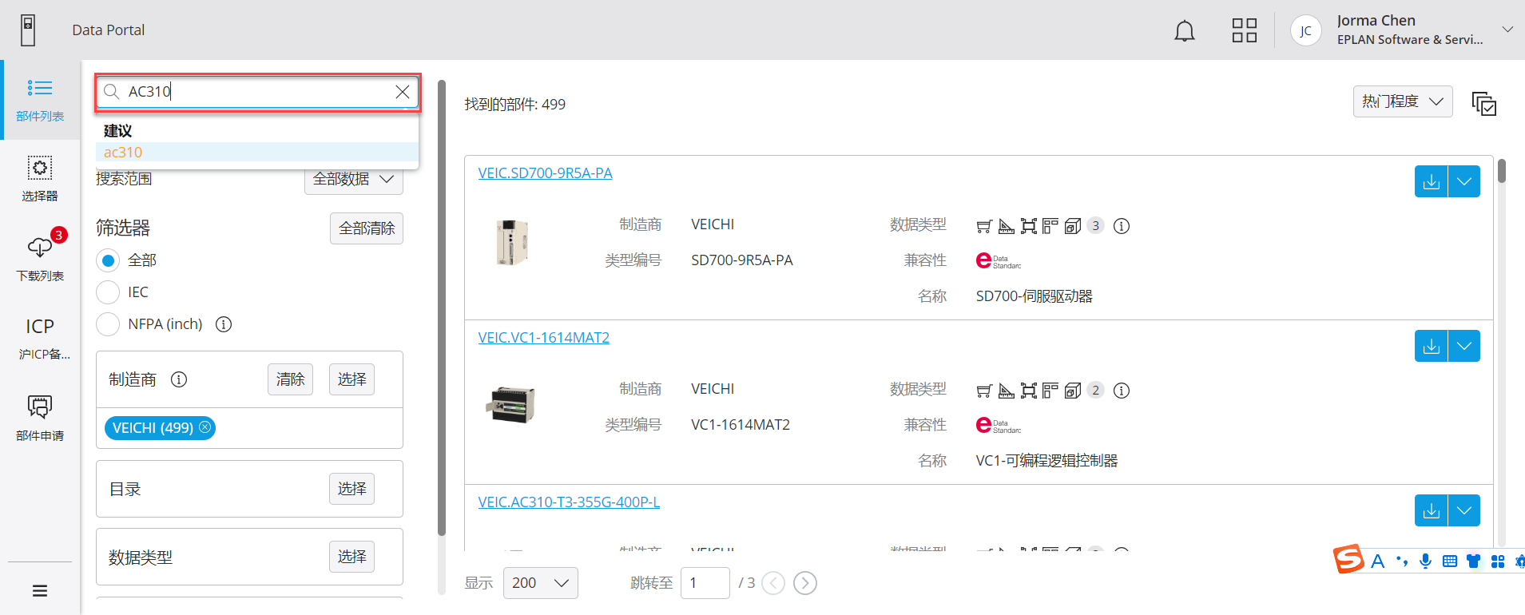The height and width of the screenshot is (615, 1525).
Task: Open the 显示 200 items-per-page dropdown
Action: 541,583
